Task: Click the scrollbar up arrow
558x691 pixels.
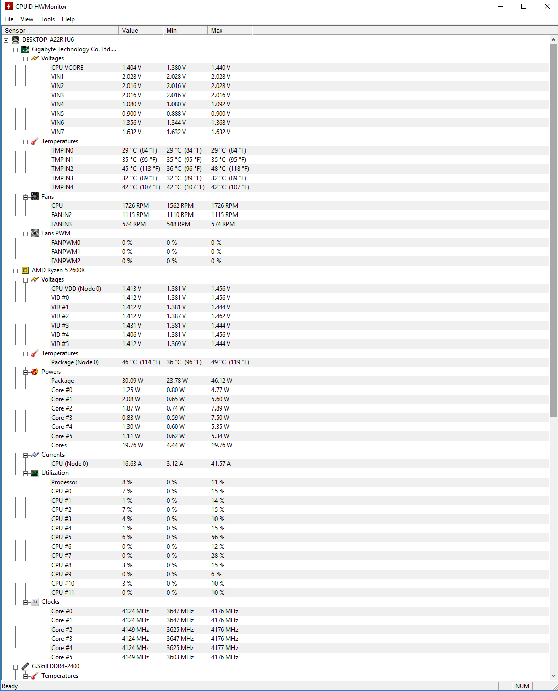Action: 553,39
